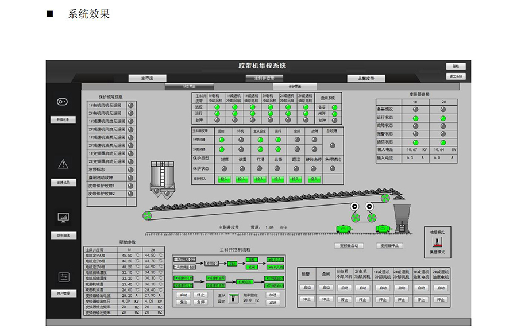Click the 变频器停止 button
The height and width of the screenshot is (332, 517).
(389, 246)
